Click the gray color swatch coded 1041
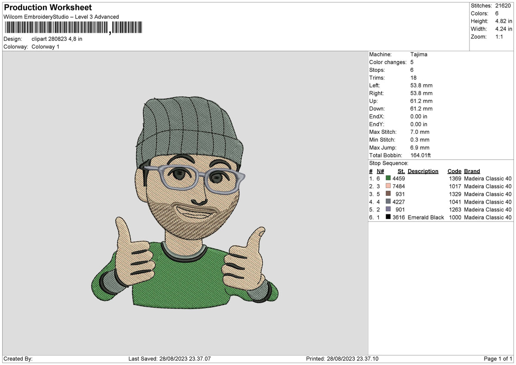This screenshot has width=516, height=365. point(388,202)
